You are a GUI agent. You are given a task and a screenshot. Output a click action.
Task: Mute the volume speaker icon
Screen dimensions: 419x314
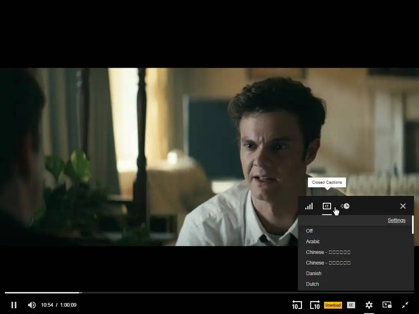pos(32,305)
